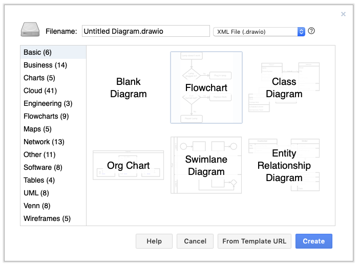Browse the Network template category
The image size is (359, 267).
coord(44,142)
